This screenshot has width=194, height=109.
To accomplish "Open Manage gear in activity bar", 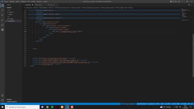I will coord(2,100).
